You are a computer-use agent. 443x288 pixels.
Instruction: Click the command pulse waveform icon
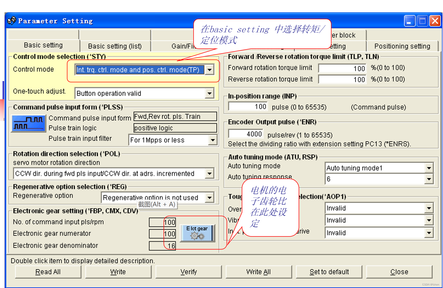coord(28,123)
